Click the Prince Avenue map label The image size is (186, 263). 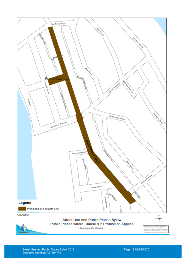[57, 78]
